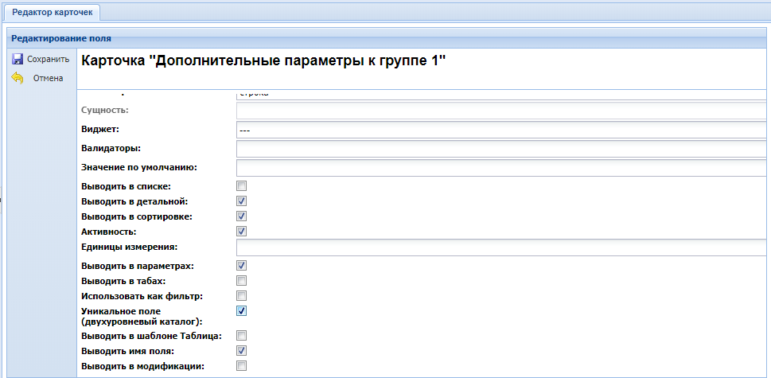Check the Выводить в табах checkbox

coord(242,281)
